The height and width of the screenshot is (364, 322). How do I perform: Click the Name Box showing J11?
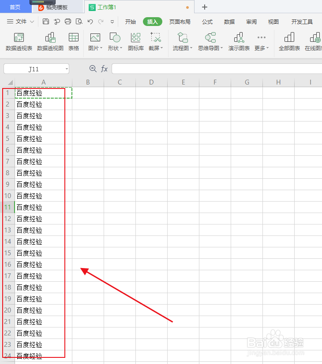(x=36, y=69)
